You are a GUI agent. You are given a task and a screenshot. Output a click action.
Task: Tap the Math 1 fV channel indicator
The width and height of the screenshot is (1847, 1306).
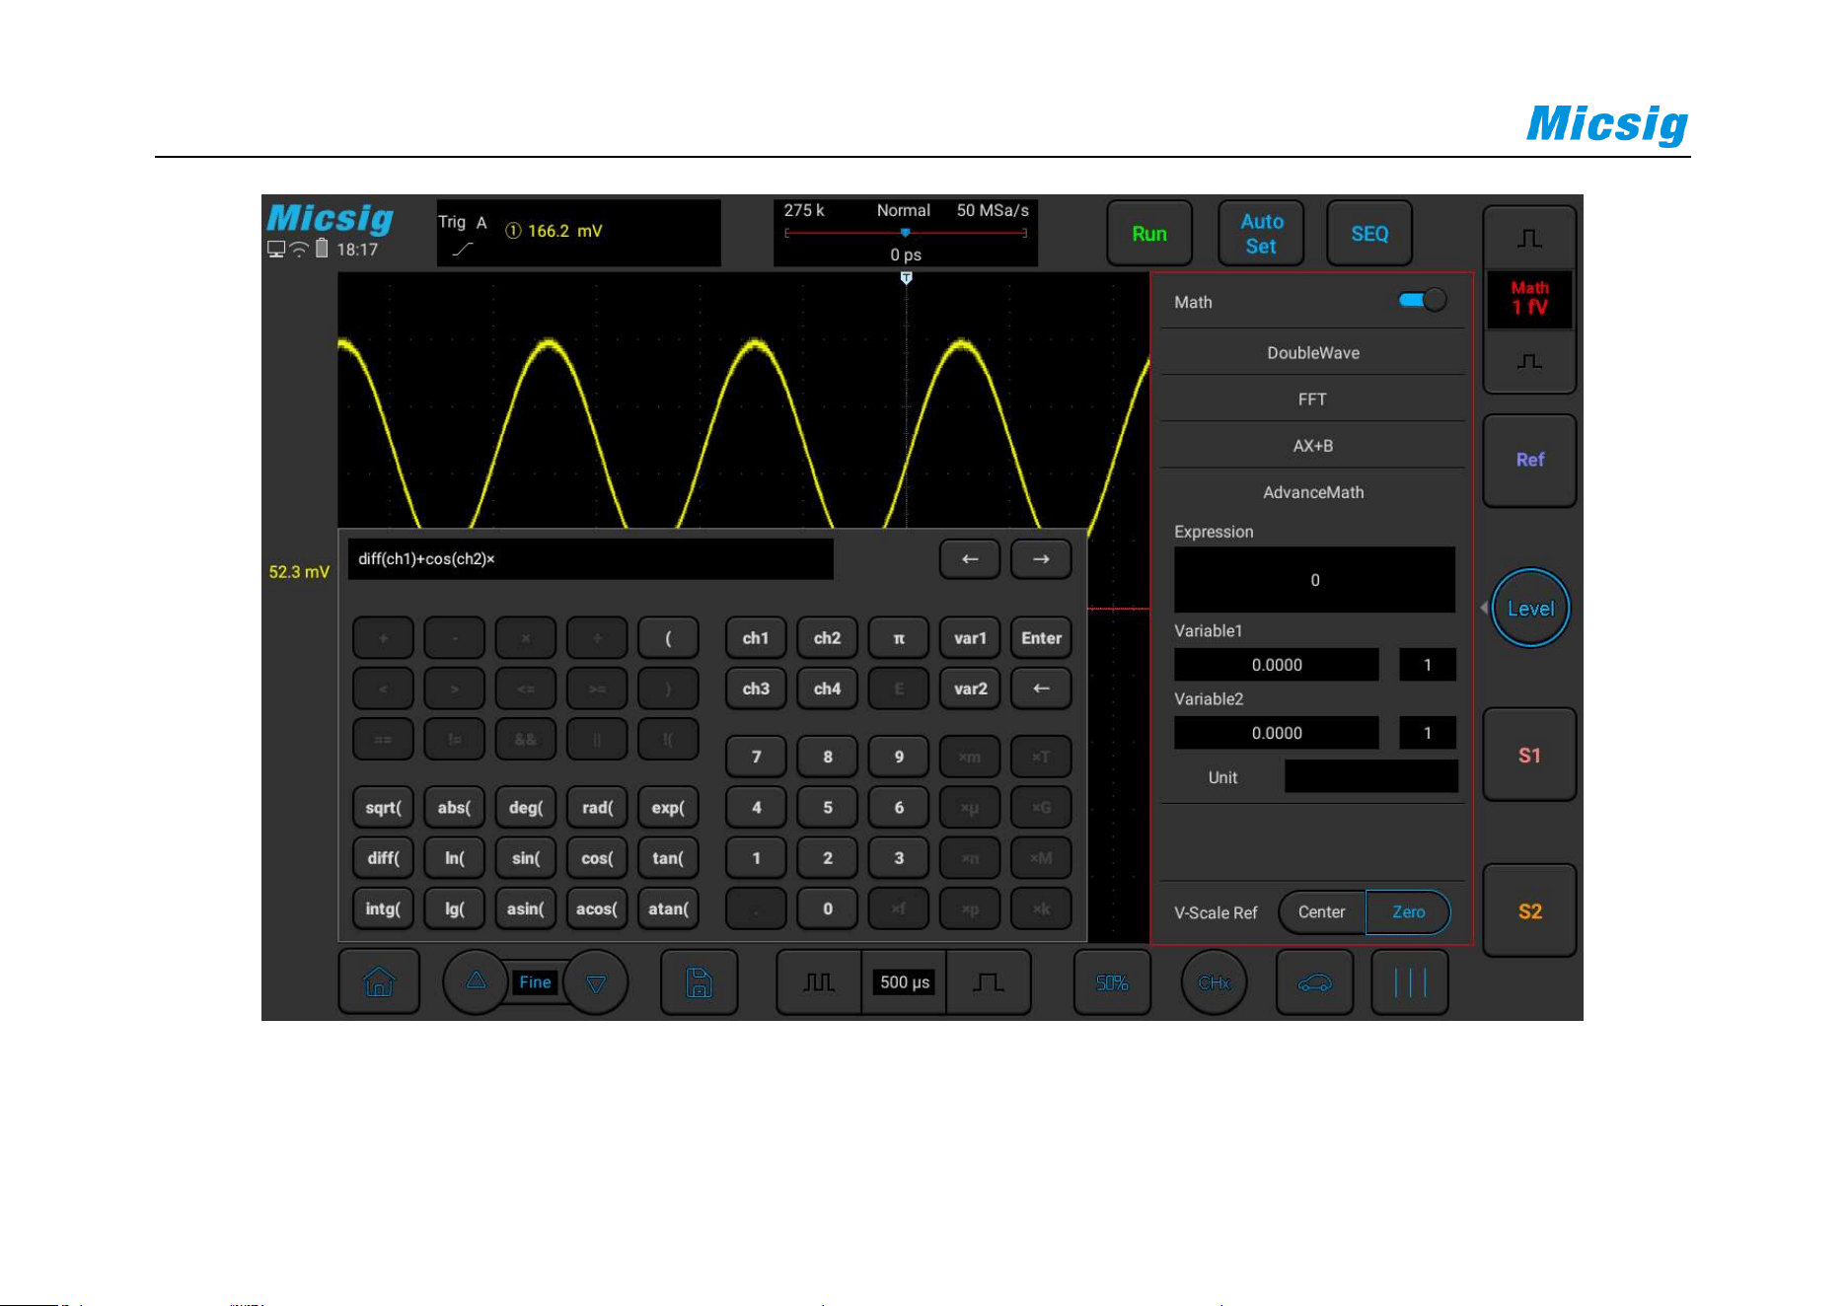(1529, 299)
